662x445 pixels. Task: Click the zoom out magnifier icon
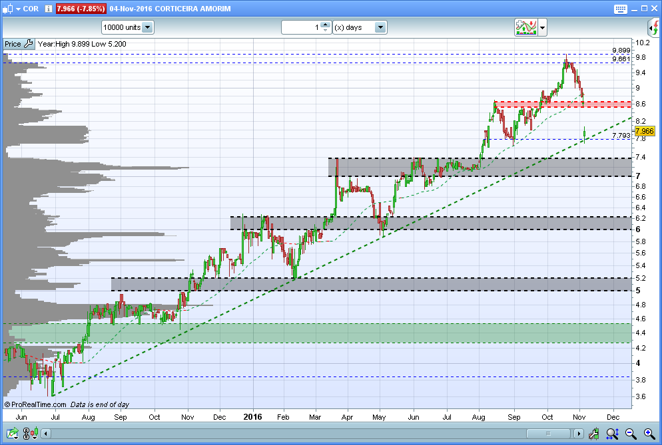pos(631,433)
